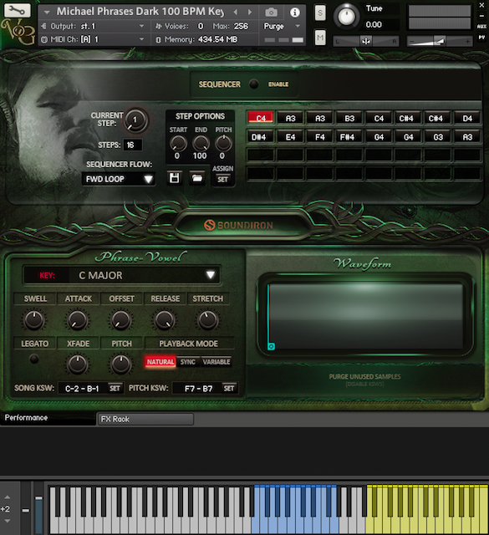
Task: Click the Pitch KSW range F7 - B7
Action: click(x=198, y=388)
